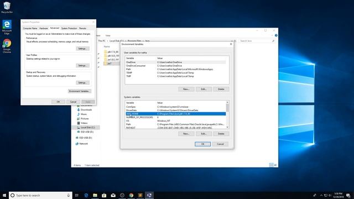
Task: Select the jdk1.8.0_191 folder in Explorer
Action: point(112,56)
